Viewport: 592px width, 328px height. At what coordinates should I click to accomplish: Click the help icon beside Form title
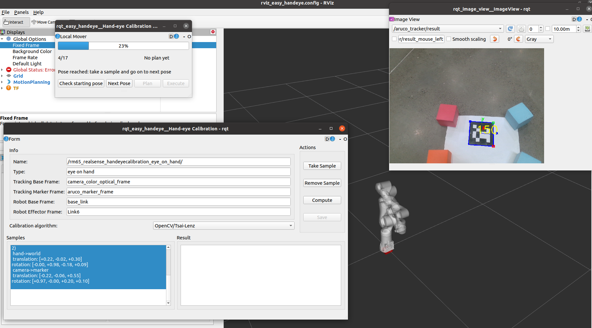coord(6,139)
